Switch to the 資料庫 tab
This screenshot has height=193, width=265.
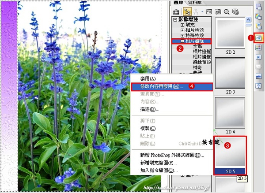[x=195, y=3]
